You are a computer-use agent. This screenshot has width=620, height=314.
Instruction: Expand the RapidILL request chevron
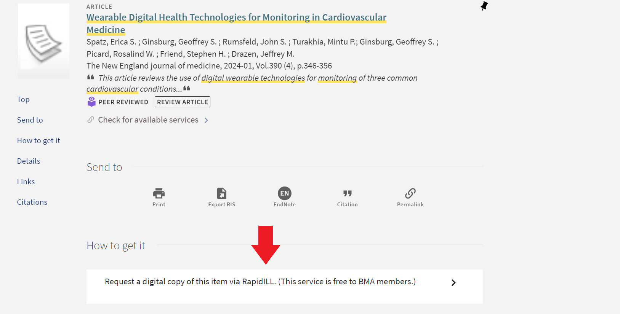[453, 282]
